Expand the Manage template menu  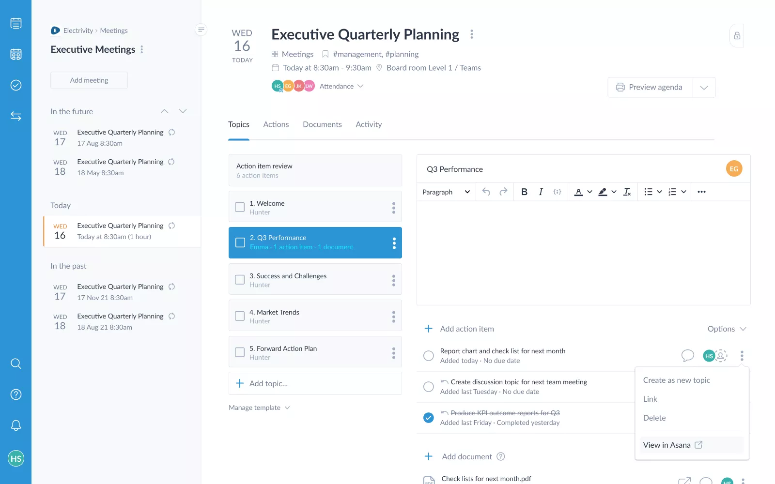pyautogui.click(x=259, y=408)
